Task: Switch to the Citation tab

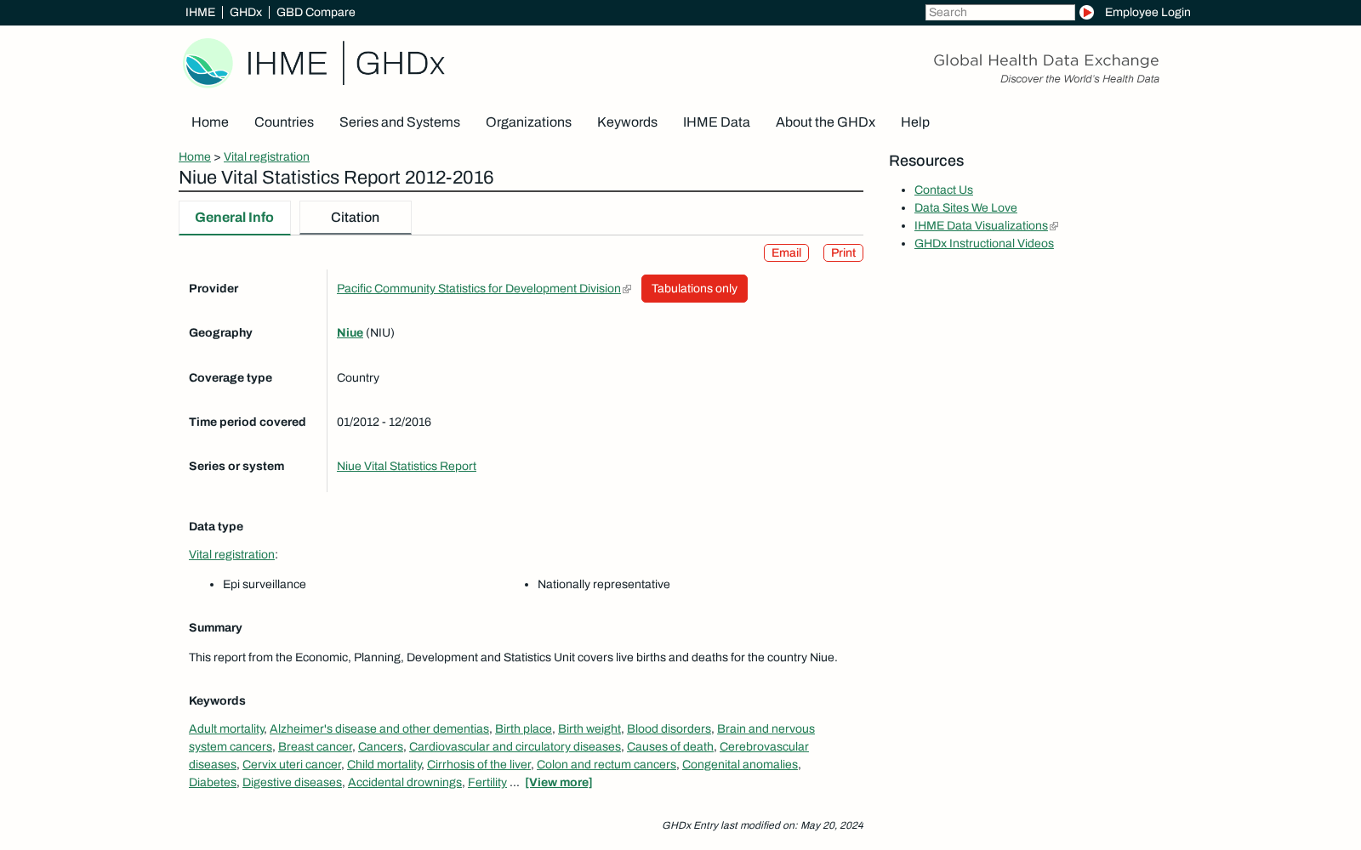Action: click(x=355, y=218)
